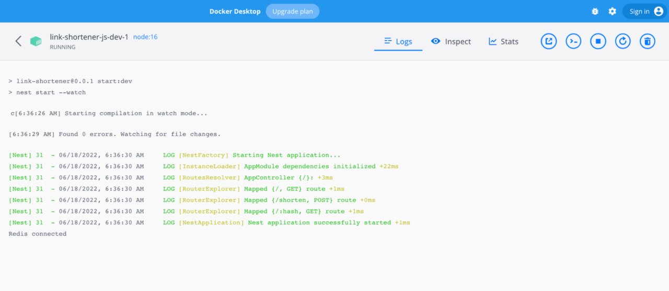The image size is (669, 291).
Task: Click the link-shortener-js-dev-1 container name
Action: coord(89,37)
